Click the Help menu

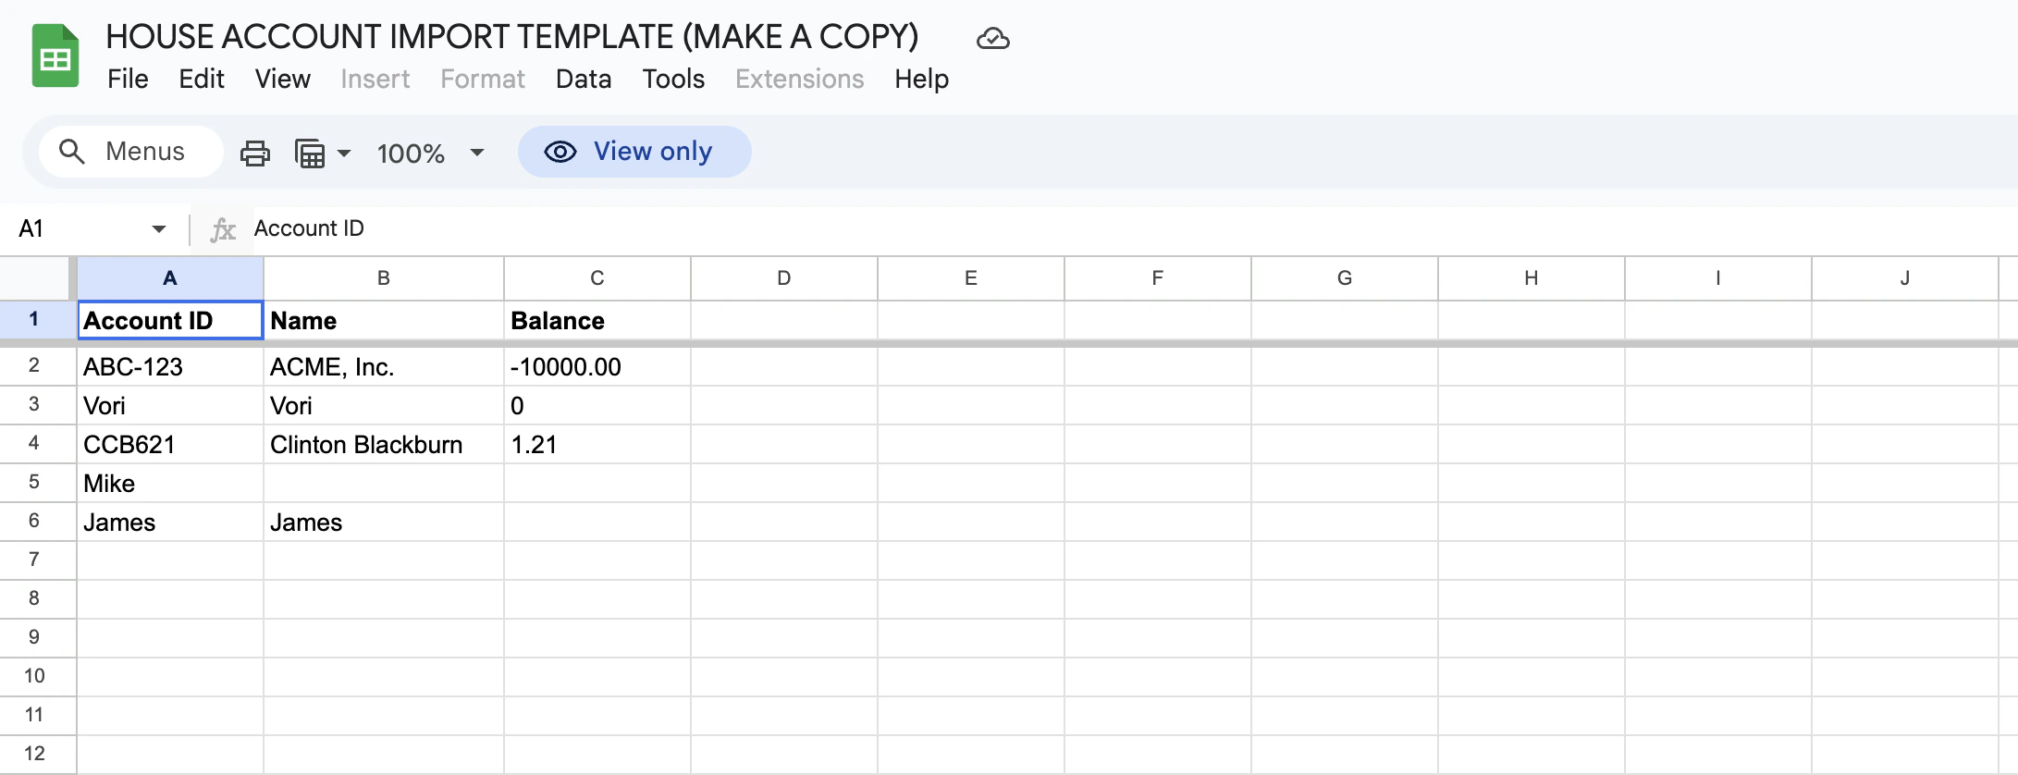point(921,80)
